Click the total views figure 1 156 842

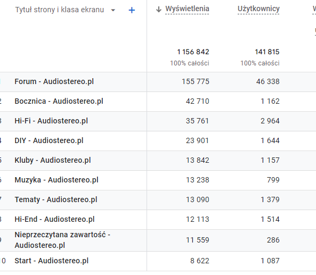pos(193,52)
